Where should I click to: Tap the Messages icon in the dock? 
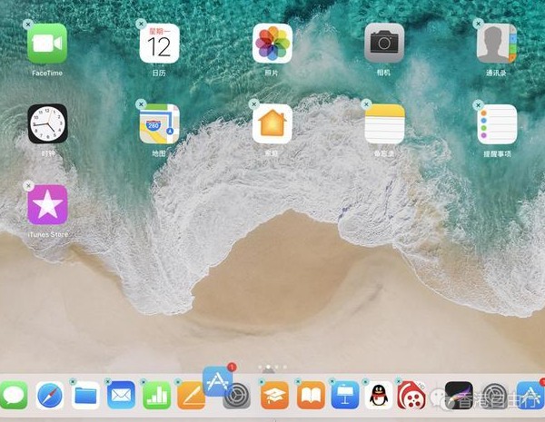coord(14,395)
